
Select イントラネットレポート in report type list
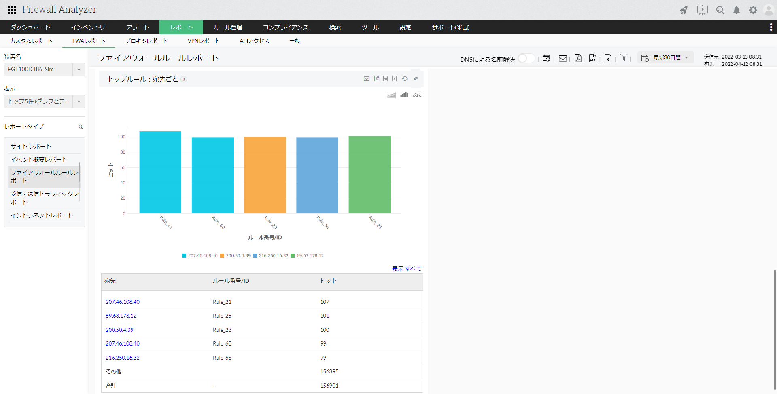pos(42,215)
